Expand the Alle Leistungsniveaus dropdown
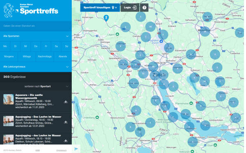 point(36,67)
